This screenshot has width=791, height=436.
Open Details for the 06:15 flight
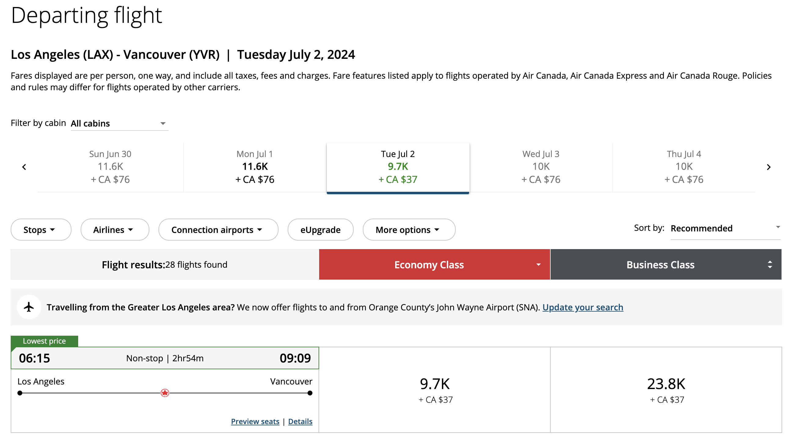pyautogui.click(x=300, y=421)
